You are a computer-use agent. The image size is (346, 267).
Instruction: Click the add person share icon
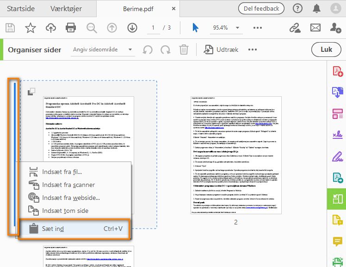pyautogui.click(x=336, y=28)
